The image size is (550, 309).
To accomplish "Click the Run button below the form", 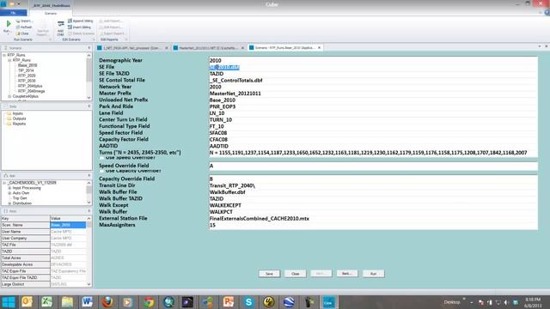I will pos(373,274).
